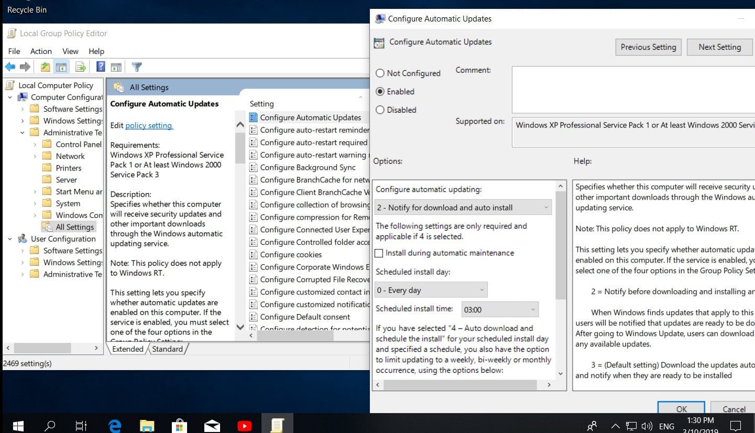755x433 pixels.
Task: Click the All Settings header icon
Action: tap(119, 87)
